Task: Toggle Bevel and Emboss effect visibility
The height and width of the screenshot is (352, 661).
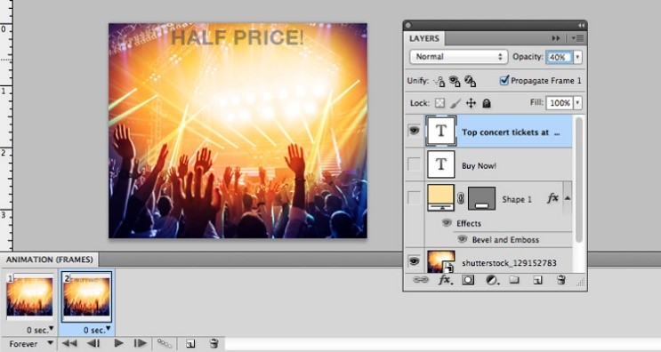Action: tap(463, 239)
